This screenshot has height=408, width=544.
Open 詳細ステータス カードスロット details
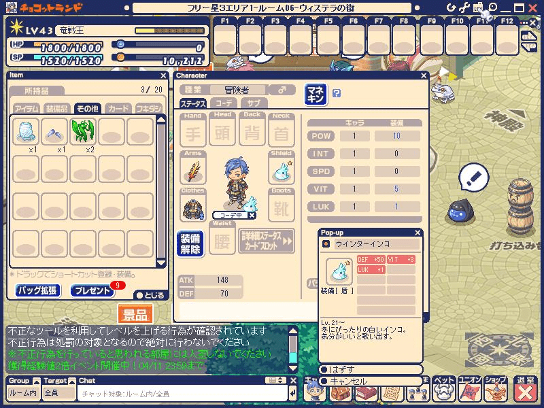(267, 241)
